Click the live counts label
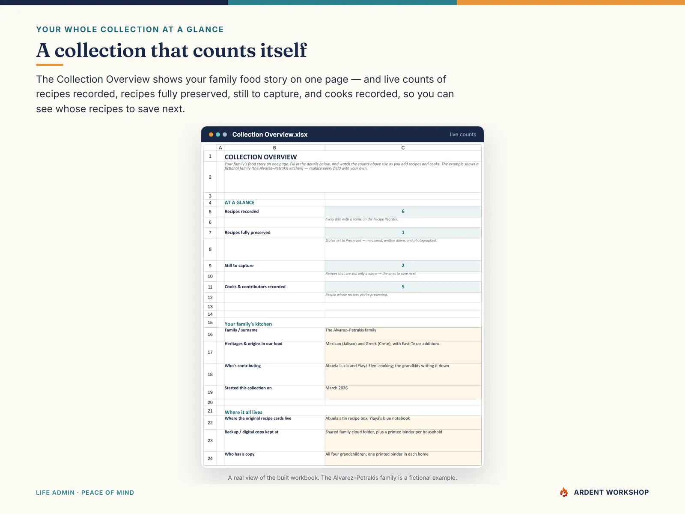Screen dimensions: 685x514 [463, 134]
